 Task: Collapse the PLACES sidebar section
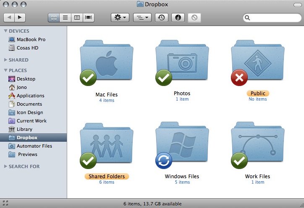click(5, 70)
